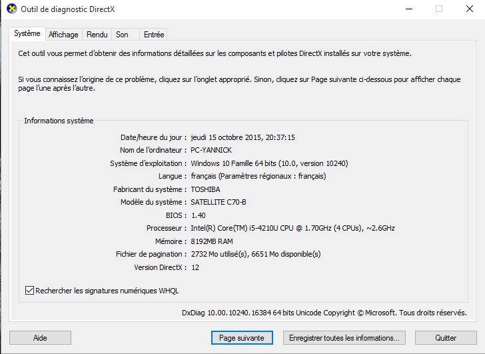
Task: Click the Date/heure du jour label
Action: pyautogui.click(x=154, y=137)
